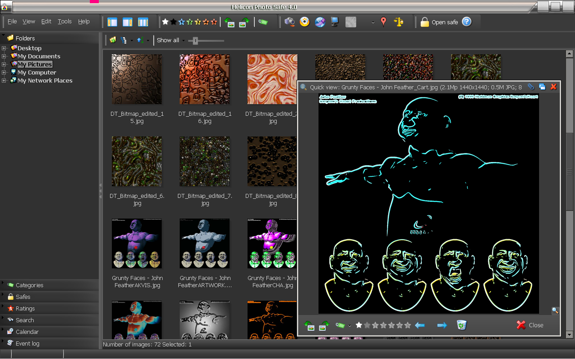Viewport: 575px width, 359px height.
Task: Click the paperclip icon in Quick view title
Action: click(x=531, y=87)
